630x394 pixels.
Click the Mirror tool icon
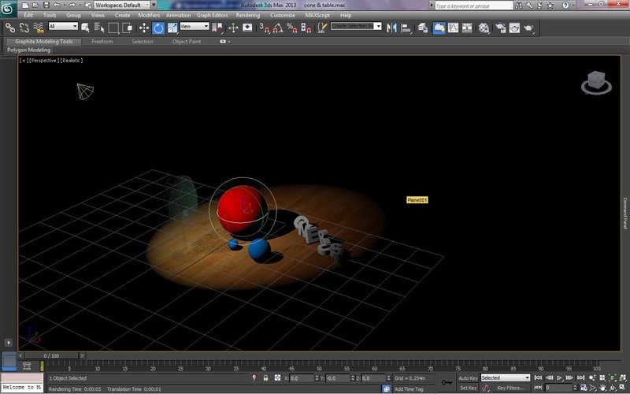[x=391, y=28]
